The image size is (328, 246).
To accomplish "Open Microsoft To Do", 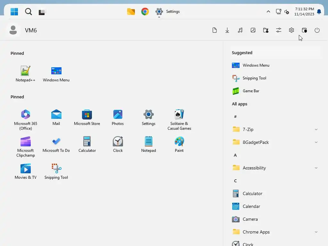I will pyautogui.click(x=56, y=144).
